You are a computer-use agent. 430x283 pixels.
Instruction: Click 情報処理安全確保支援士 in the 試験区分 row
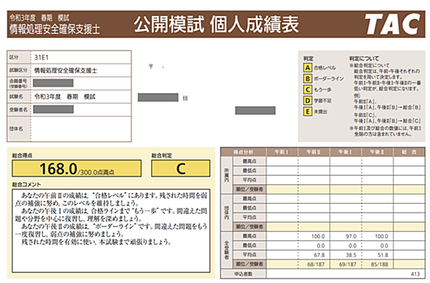pyautogui.click(x=65, y=70)
